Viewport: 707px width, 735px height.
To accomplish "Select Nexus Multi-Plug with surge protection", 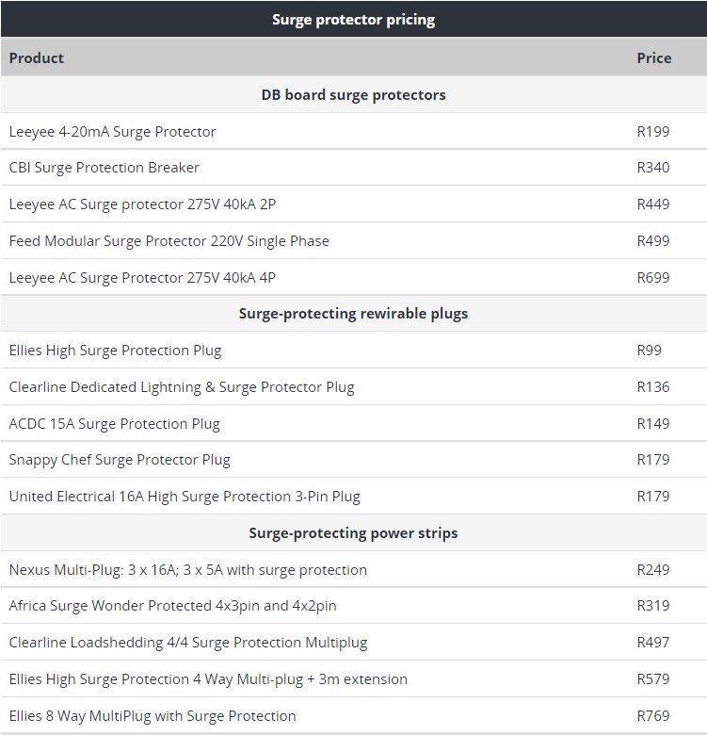I will pos(187,570).
